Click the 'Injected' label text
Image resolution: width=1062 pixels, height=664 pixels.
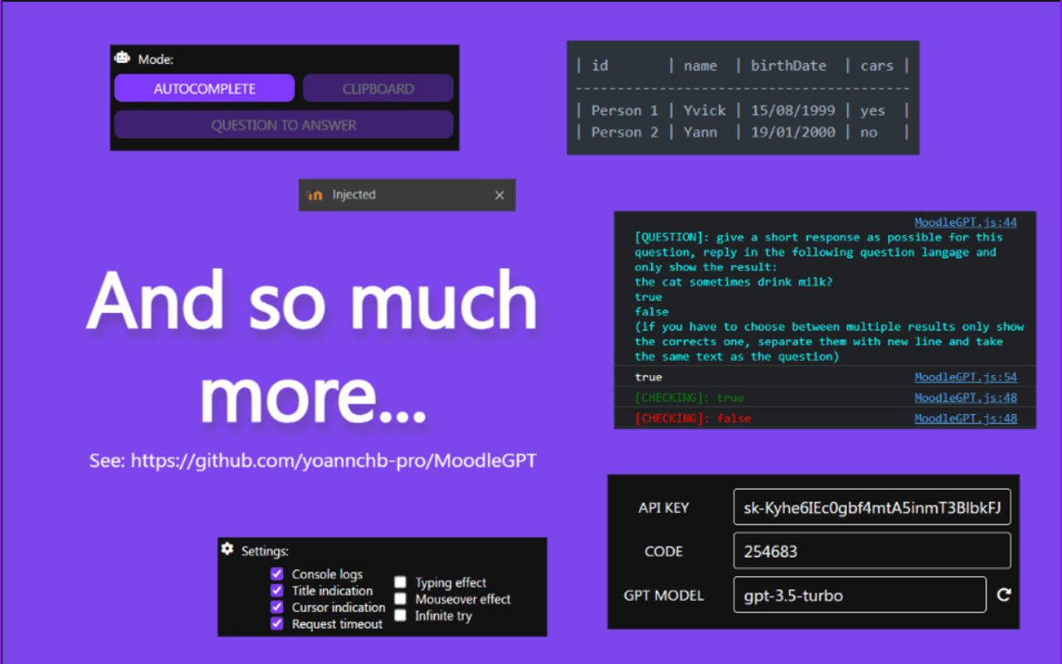[x=354, y=195]
